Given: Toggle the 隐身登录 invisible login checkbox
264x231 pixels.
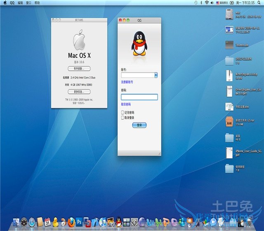Looking at the screenshot, I should tap(123, 117).
